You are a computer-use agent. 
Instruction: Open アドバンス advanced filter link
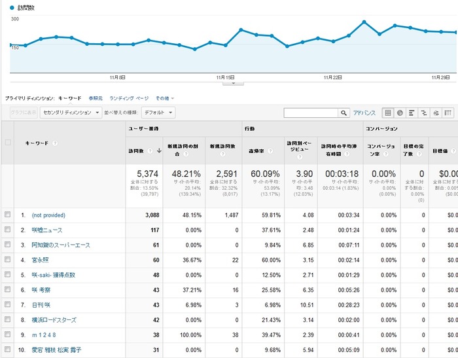(x=364, y=113)
